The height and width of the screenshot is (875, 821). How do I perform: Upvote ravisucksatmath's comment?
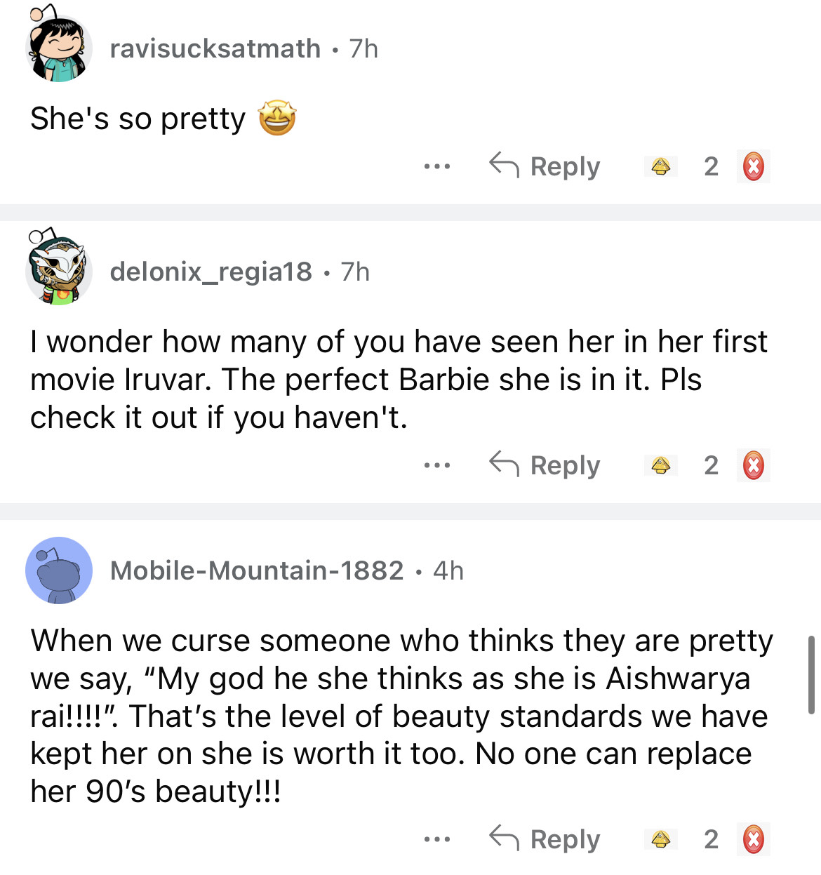660,167
